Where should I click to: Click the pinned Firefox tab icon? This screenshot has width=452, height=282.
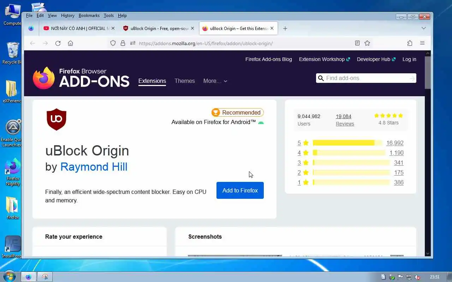pyautogui.click(x=31, y=28)
